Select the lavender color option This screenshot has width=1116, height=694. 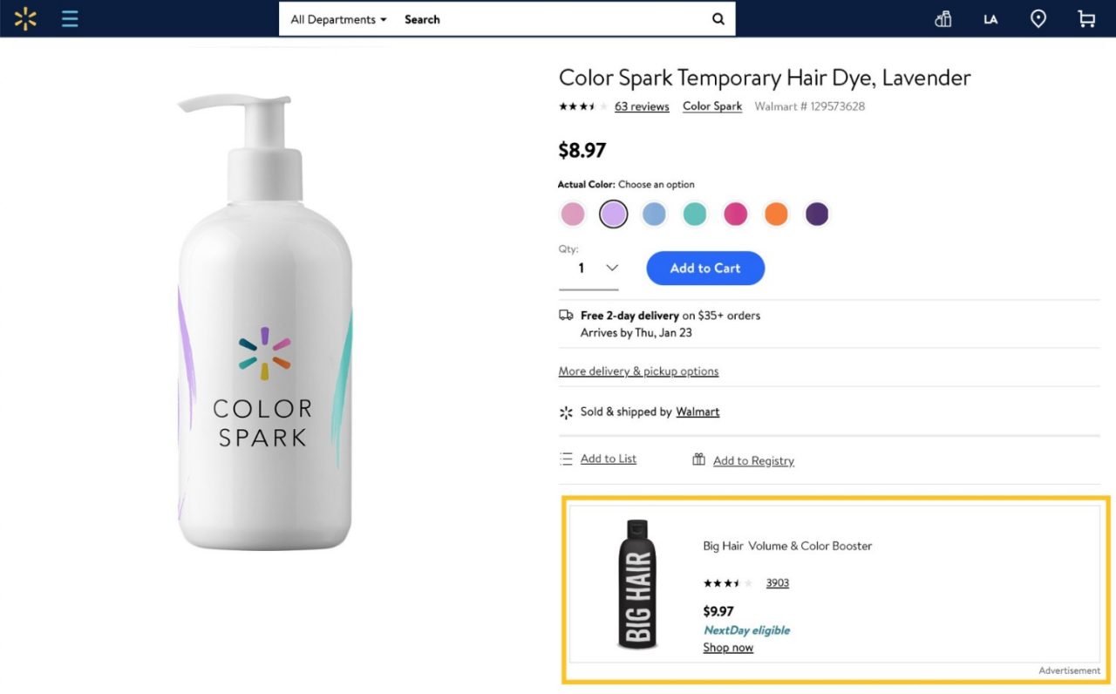pyautogui.click(x=614, y=214)
